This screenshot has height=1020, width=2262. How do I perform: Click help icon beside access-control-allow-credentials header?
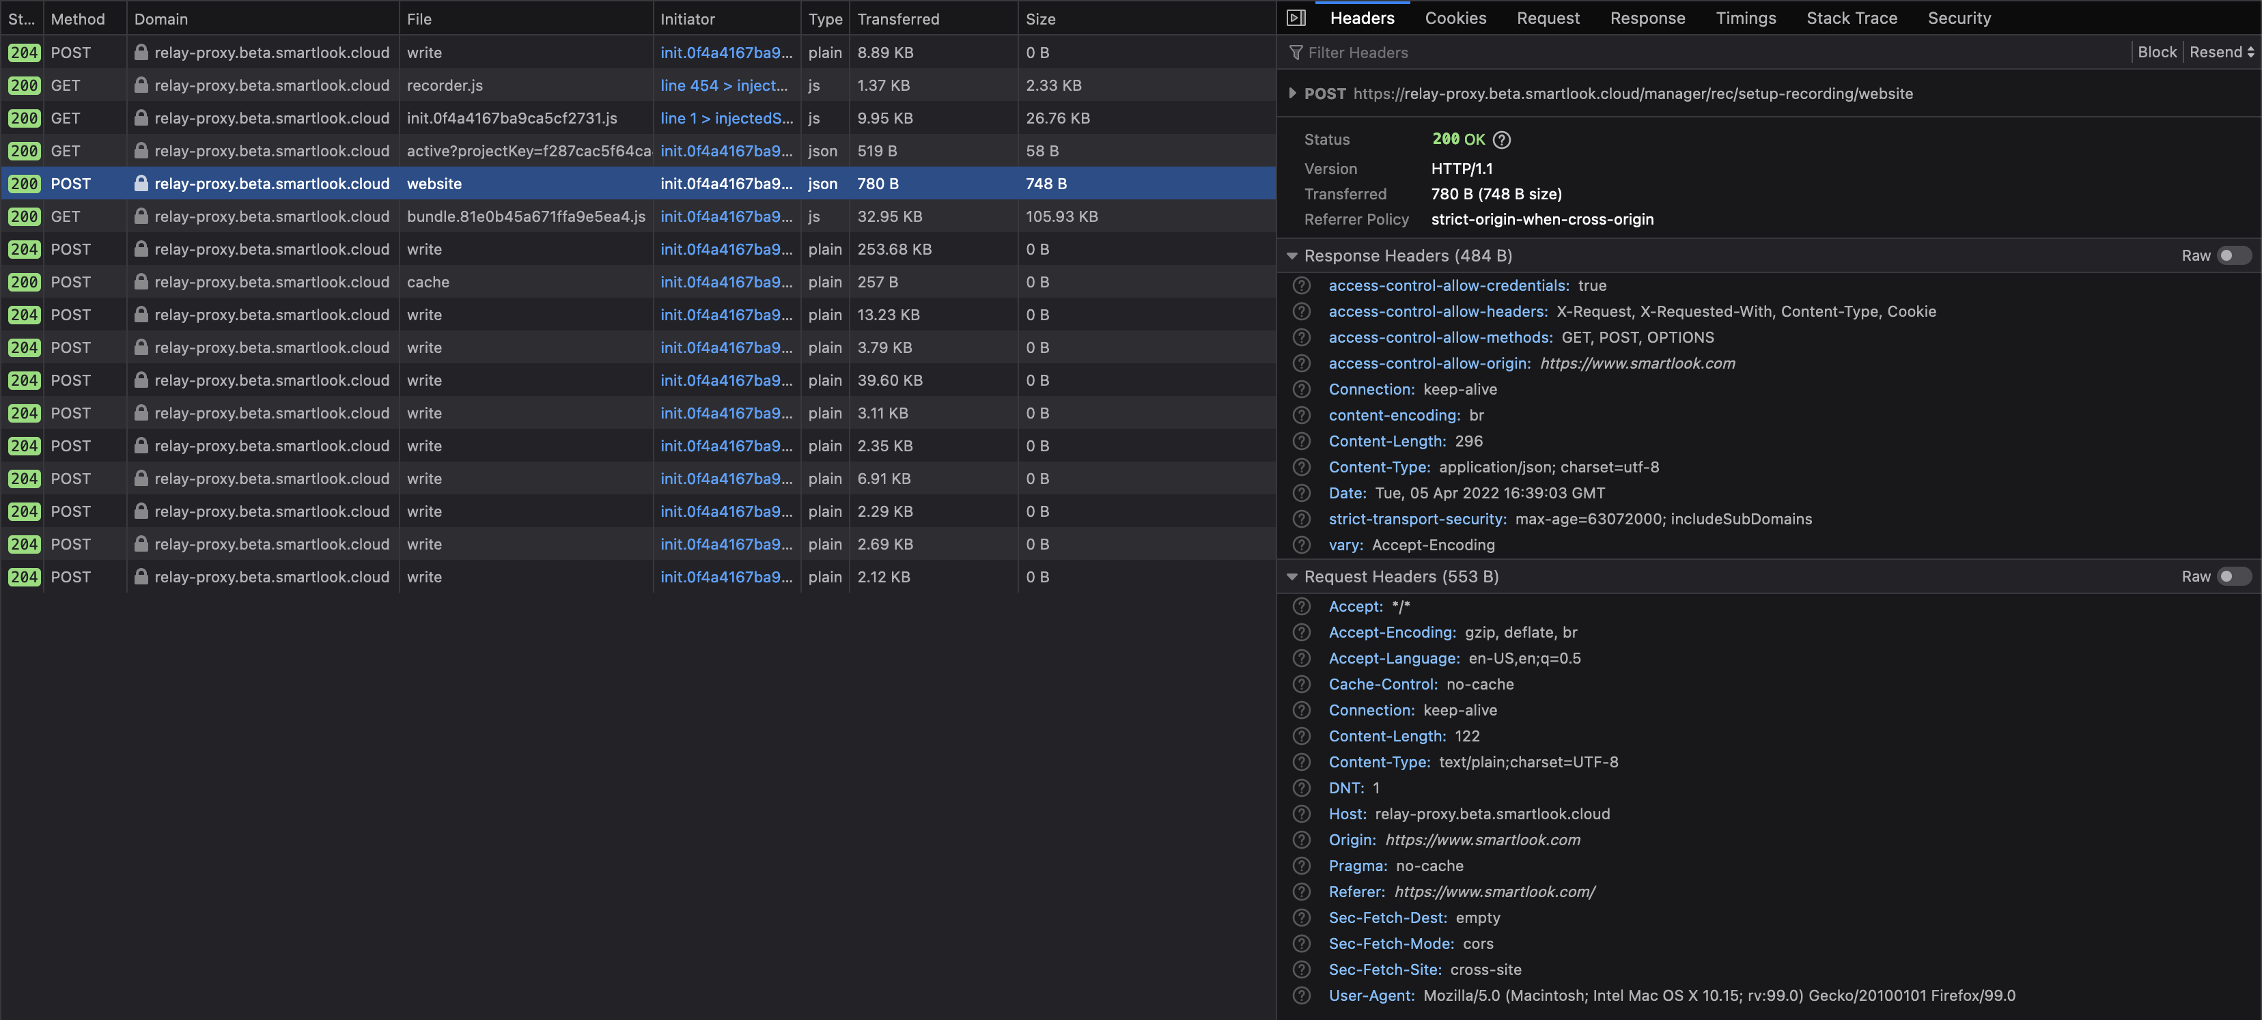pos(1302,285)
